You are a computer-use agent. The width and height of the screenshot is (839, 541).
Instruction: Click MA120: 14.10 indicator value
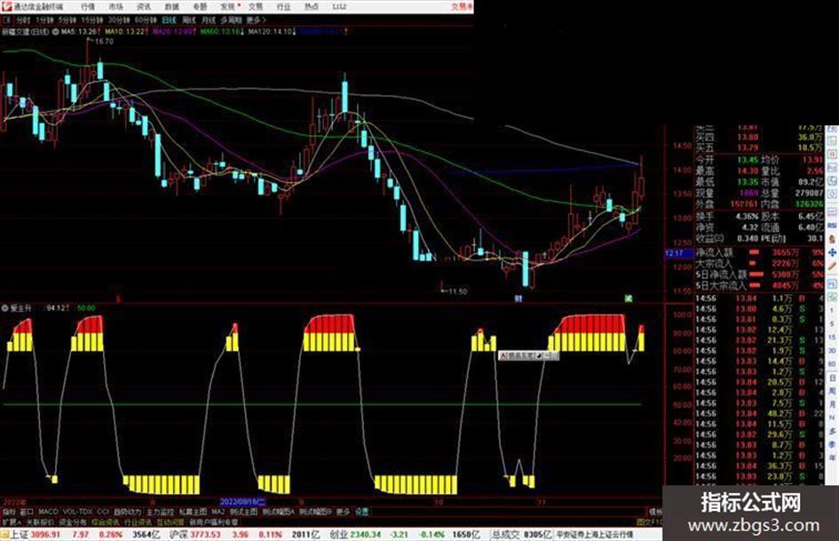(x=272, y=32)
